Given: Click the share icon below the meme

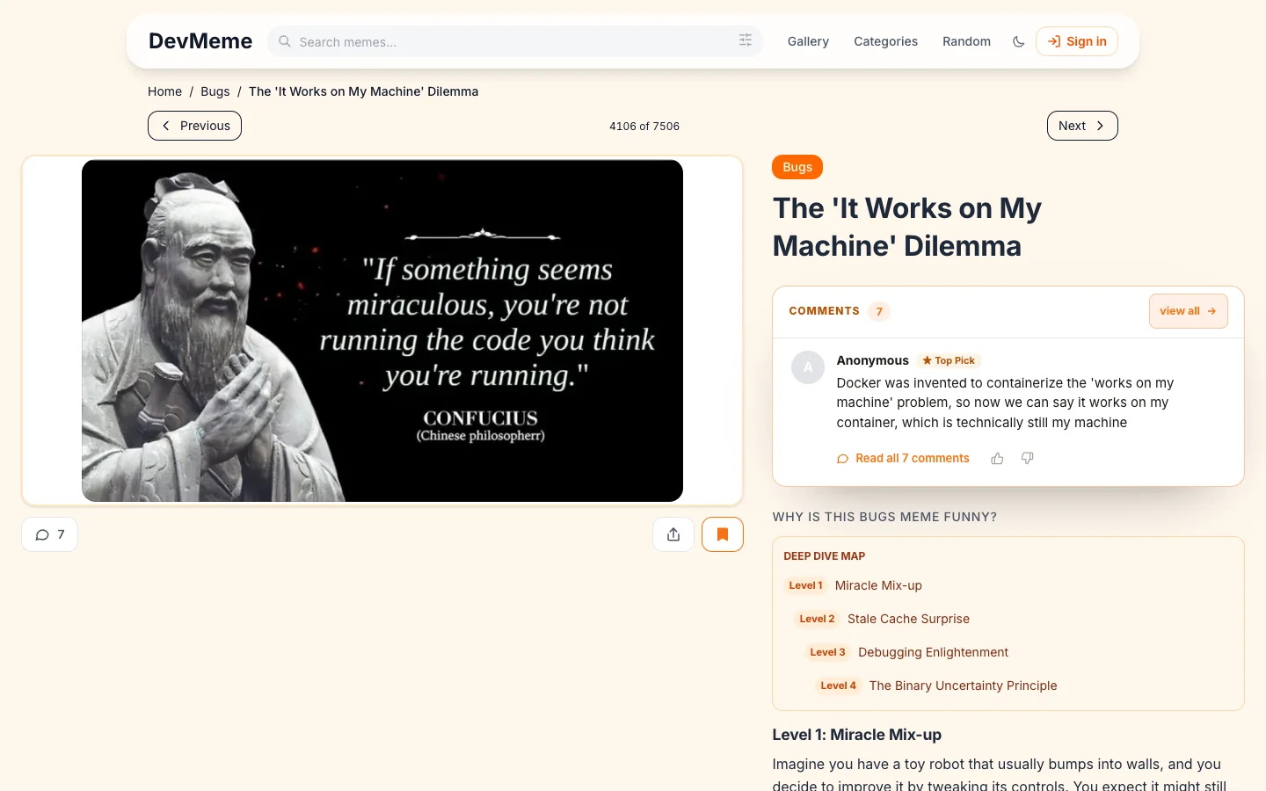Looking at the screenshot, I should tap(673, 534).
